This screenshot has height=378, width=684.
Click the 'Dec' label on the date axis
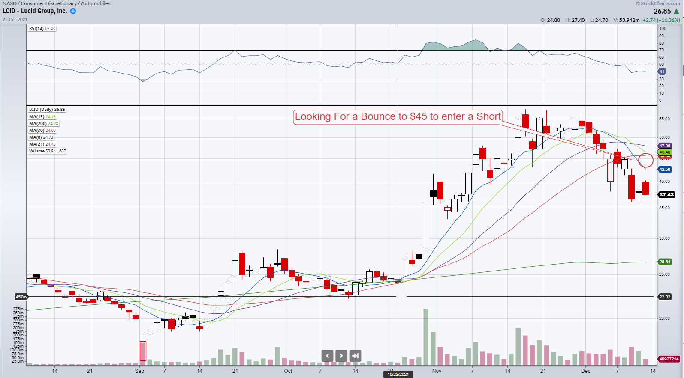586,371
